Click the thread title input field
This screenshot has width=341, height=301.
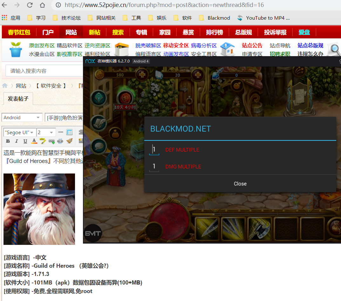(x=64, y=117)
